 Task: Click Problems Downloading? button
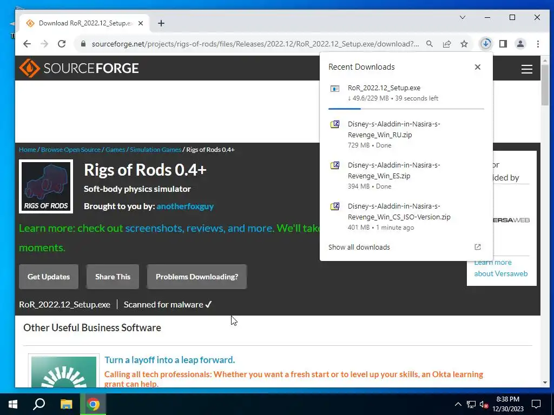[197, 277]
